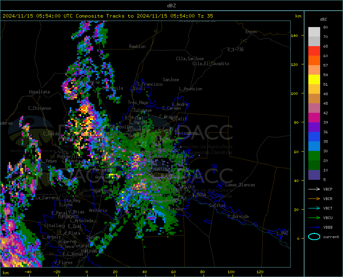
Task: Click the 'L_Vegas' map label
Action: 49,161
